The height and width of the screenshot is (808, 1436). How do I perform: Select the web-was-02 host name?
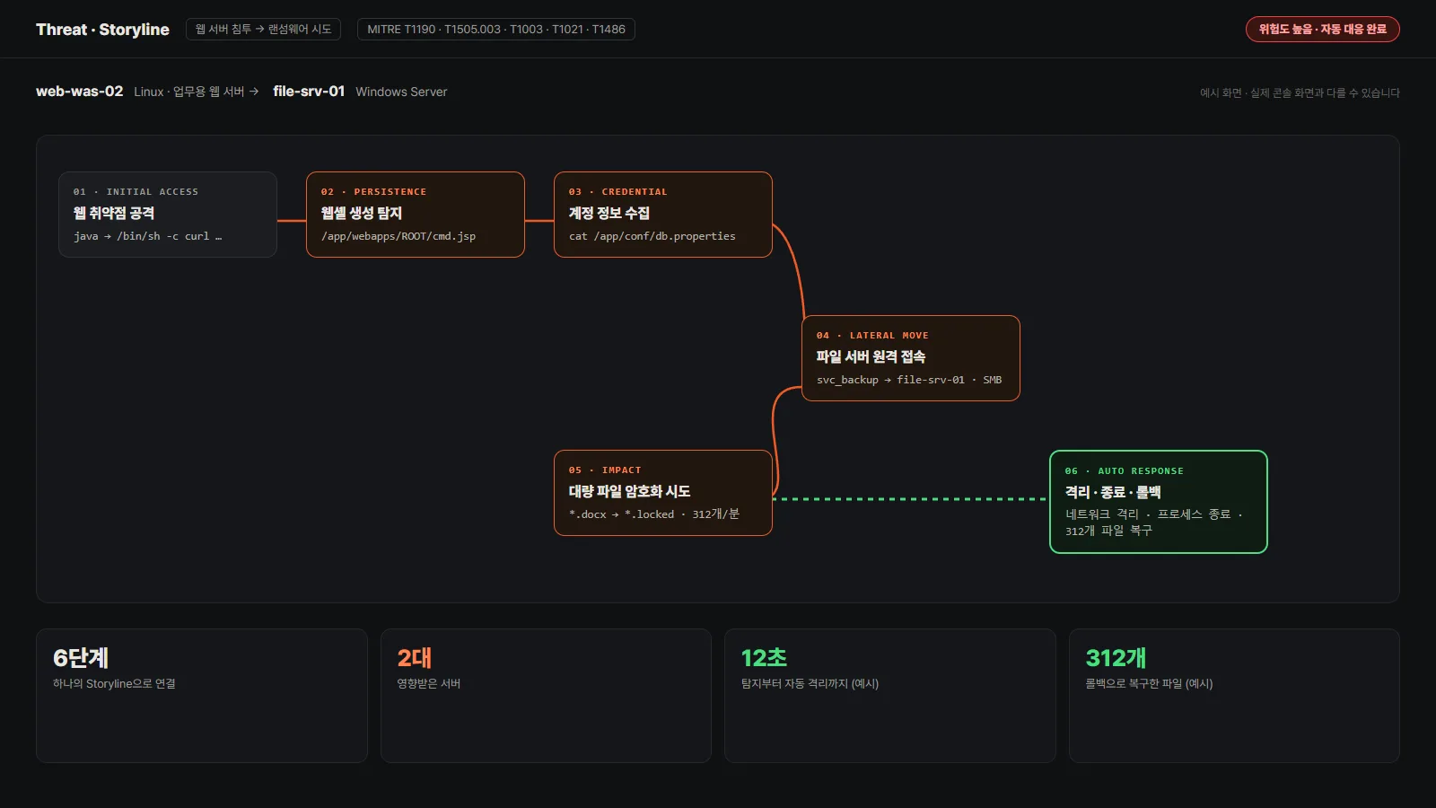[x=79, y=92]
